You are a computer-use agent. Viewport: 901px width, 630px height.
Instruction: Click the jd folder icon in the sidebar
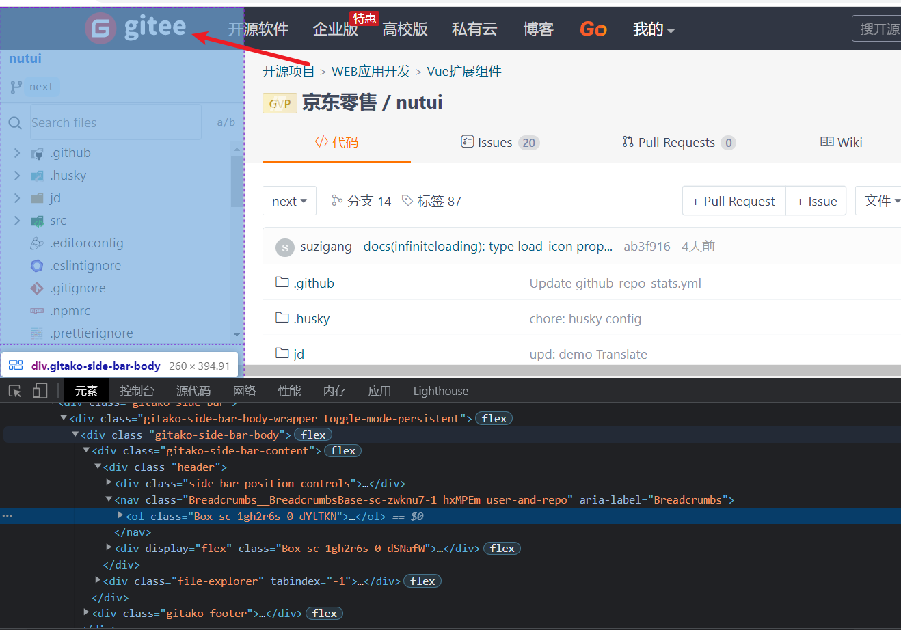pyautogui.click(x=38, y=198)
